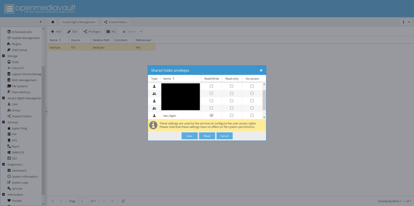
Task: Collapse the Storage tree section
Action: pyautogui.click(x=4, y=56)
